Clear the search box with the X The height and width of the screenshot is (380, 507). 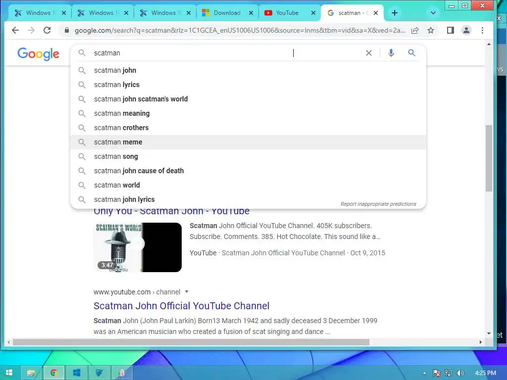(368, 53)
